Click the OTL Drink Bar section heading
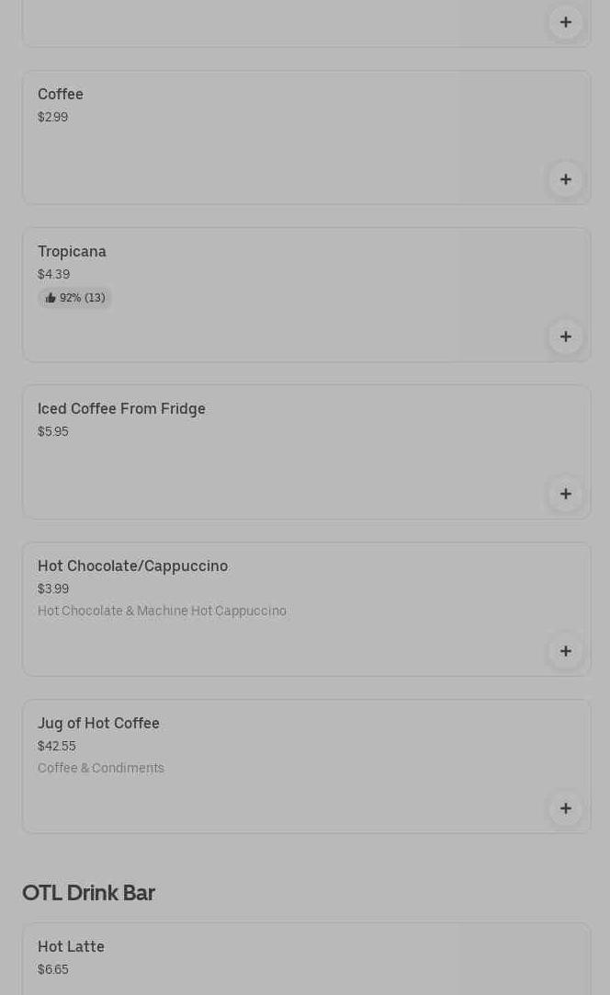The width and height of the screenshot is (610, 995). point(88,893)
